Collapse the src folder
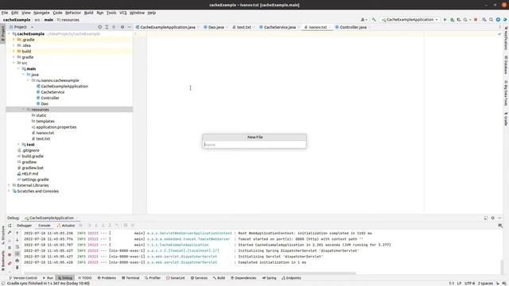 pos(14,63)
